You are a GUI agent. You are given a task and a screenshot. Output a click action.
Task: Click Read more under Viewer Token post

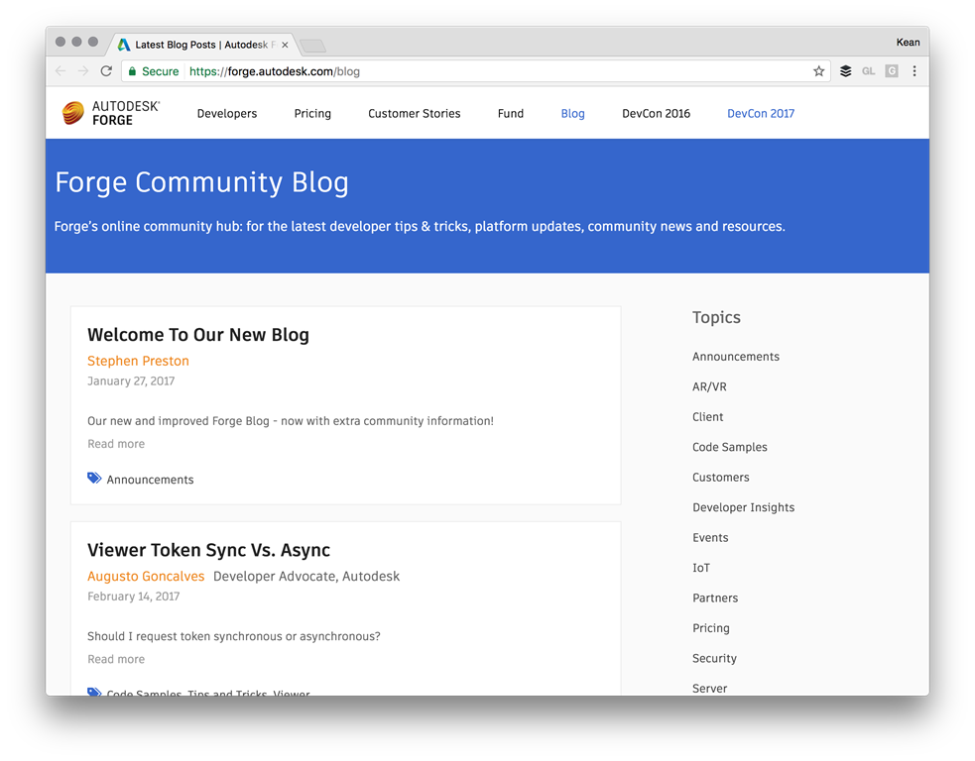point(116,659)
